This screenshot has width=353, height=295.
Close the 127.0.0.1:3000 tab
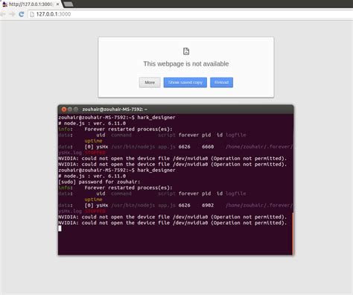pyautogui.click(x=57, y=4)
